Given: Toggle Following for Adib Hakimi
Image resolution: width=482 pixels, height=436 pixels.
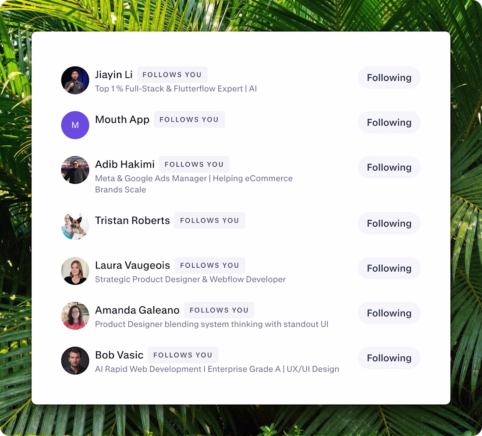Looking at the screenshot, I should click(x=389, y=167).
